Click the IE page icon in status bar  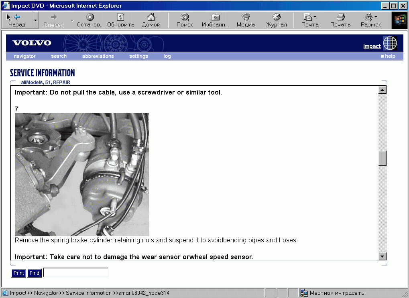coord(5,293)
